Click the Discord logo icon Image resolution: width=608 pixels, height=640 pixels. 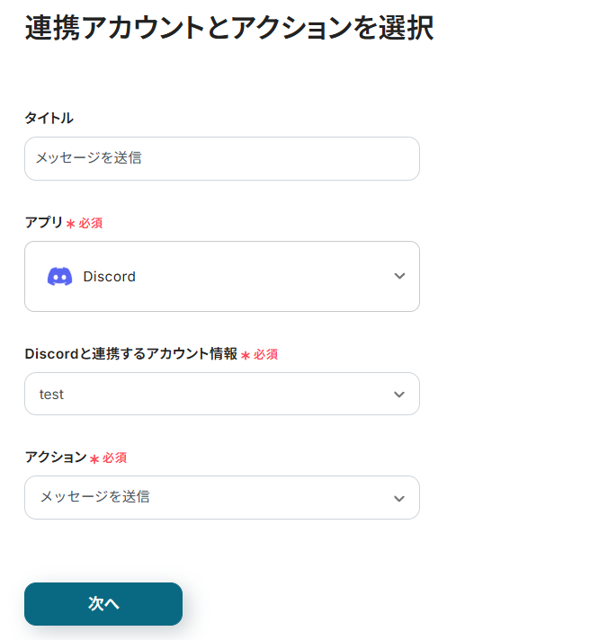[59, 277]
